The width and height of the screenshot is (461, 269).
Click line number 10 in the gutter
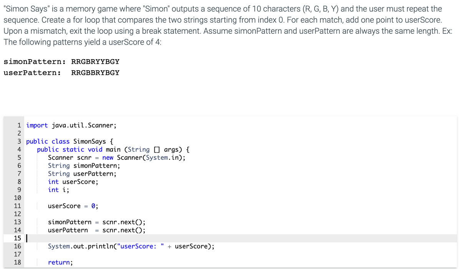[17, 198]
